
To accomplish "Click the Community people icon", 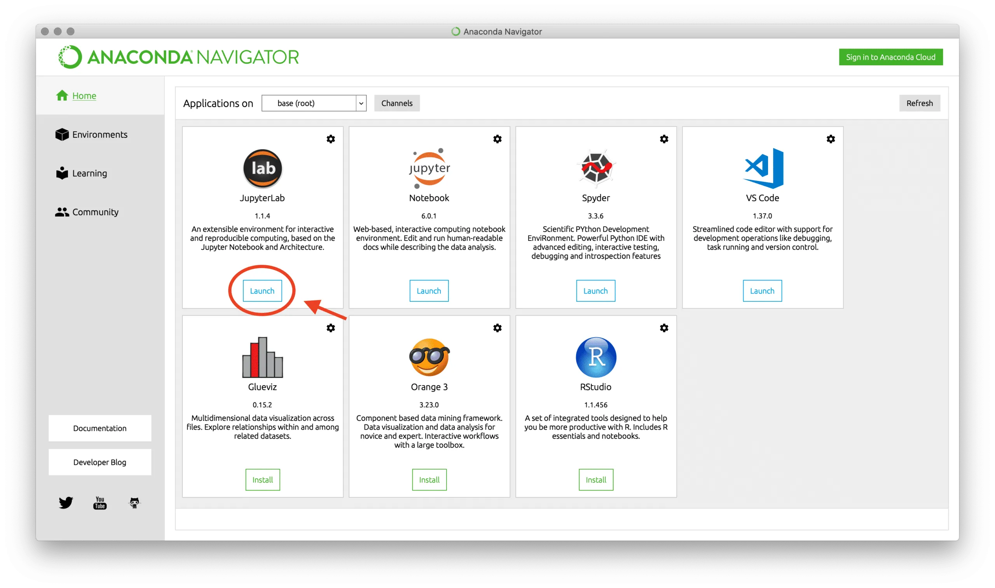I will click(x=62, y=212).
